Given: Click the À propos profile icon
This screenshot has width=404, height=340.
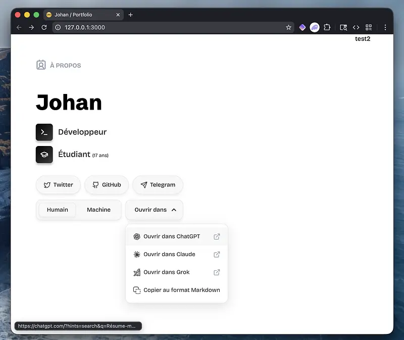Looking at the screenshot, I should tap(41, 65).
